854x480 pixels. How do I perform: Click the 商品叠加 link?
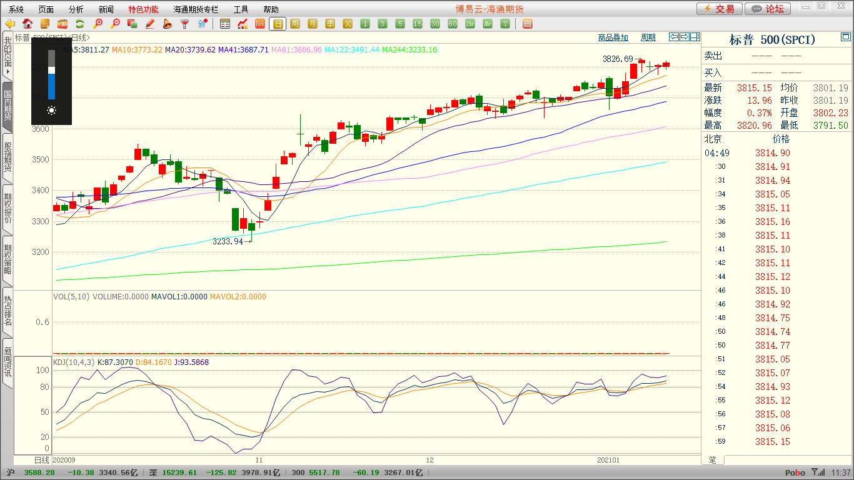pyautogui.click(x=613, y=37)
